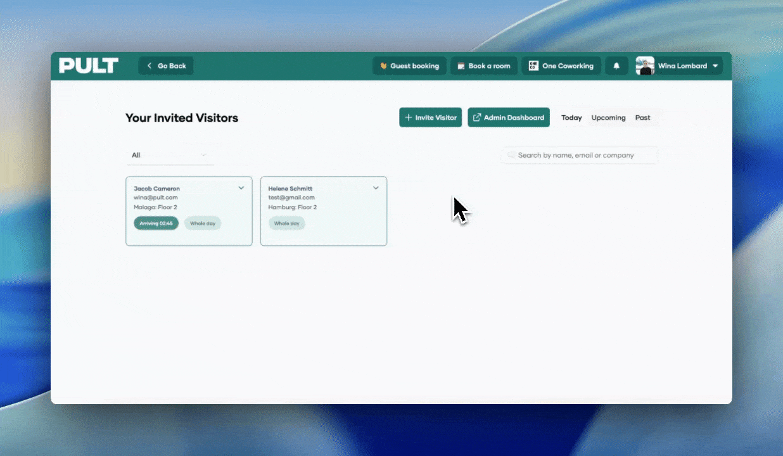
Task: Open the notifications bell
Action: pyautogui.click(x=616, y=66)
